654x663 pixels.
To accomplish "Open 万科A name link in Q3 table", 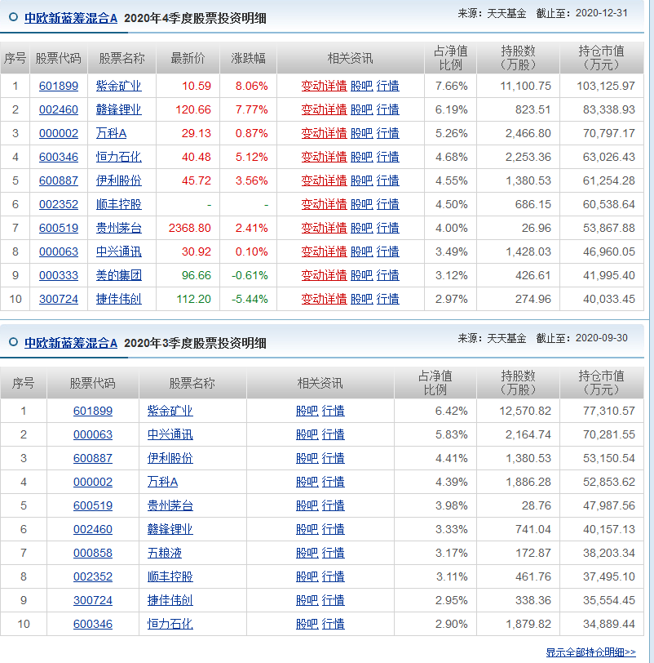I will (x=162, y=482).
